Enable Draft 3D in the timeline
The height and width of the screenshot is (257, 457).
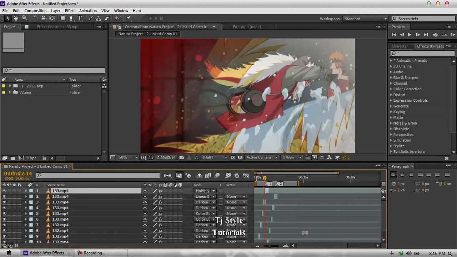(x=188, y=175)
